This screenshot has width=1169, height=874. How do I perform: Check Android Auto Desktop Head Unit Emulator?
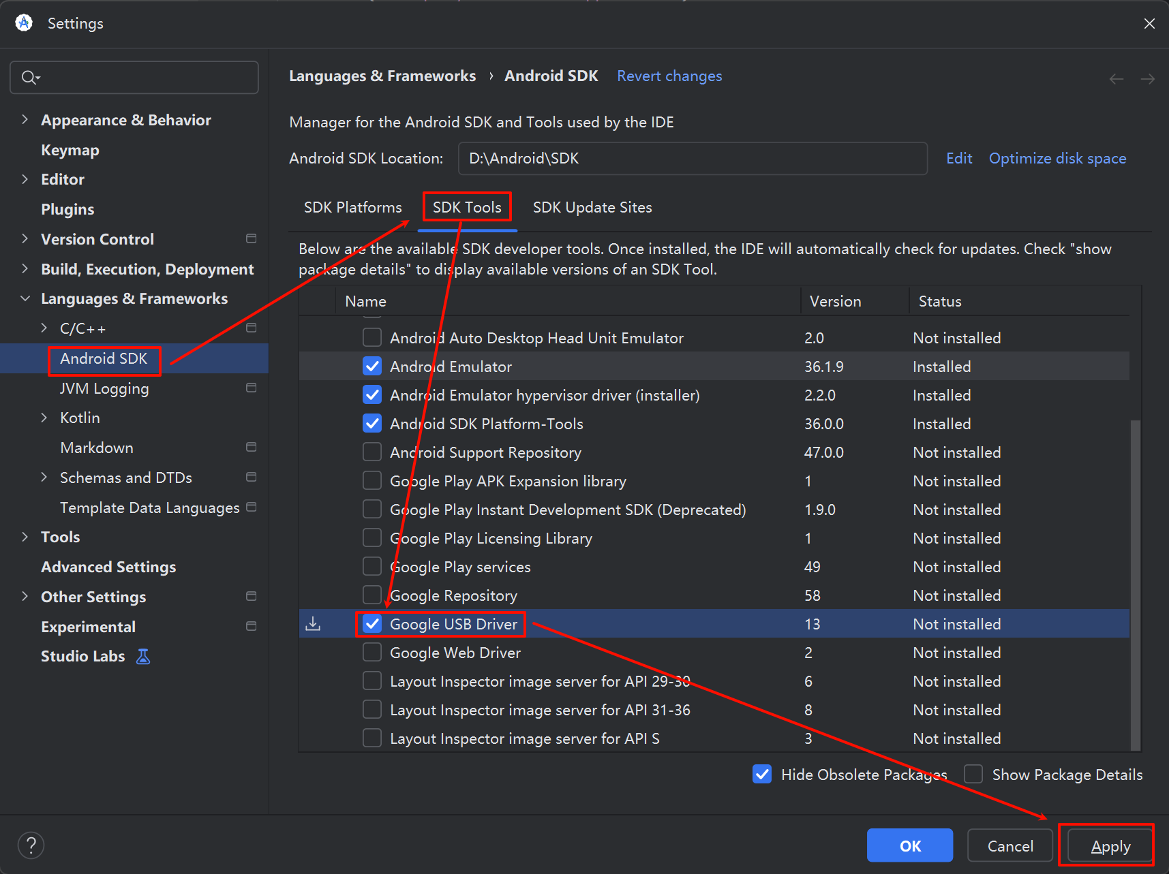click(372, 337)
